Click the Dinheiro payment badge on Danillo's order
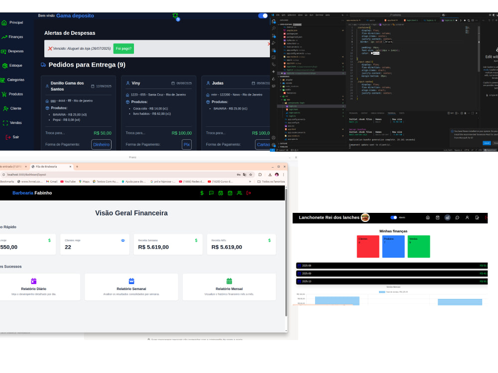The height and width of the screenshot is (373, 498). pyautogui.click(x=101, y=144)
